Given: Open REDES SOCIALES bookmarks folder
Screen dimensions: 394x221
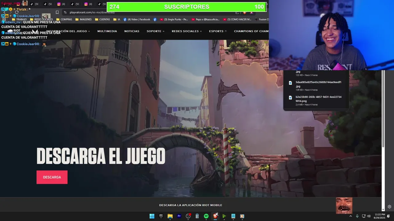Looking at the screenshot, I should click(x=41, y=19).
